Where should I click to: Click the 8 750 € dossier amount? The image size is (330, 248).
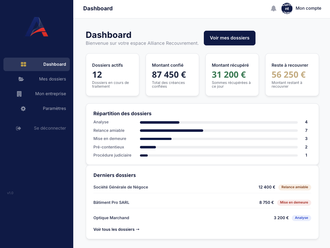pos(266,203)
